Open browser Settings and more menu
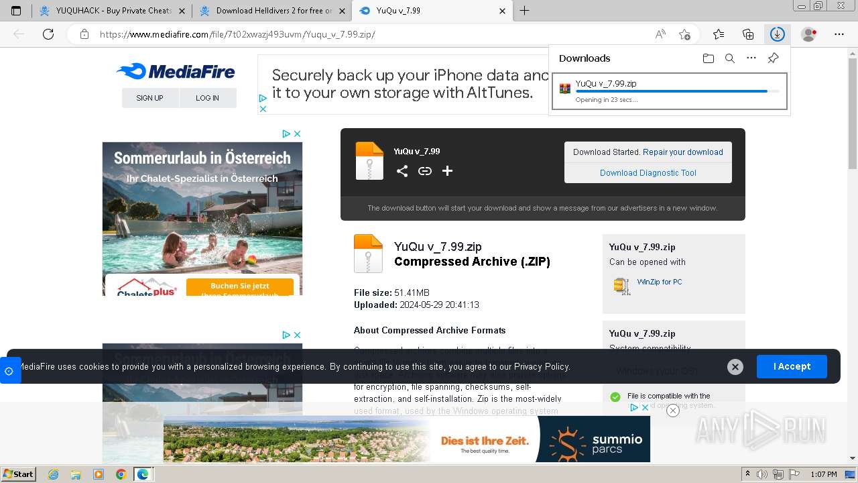This screenshot has width=858, height=483. [839, 34]
